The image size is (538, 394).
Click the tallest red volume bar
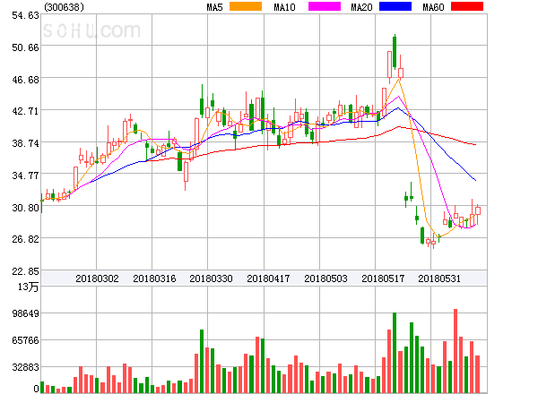pos(456,351)
